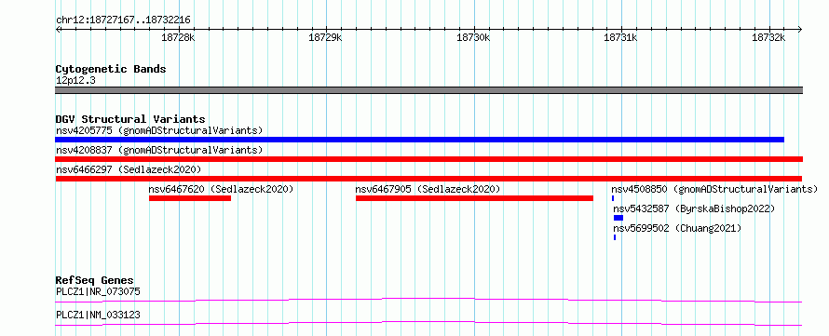
Task: Click the right arrowhead of the ruler
Action: (x=800, y=29)
